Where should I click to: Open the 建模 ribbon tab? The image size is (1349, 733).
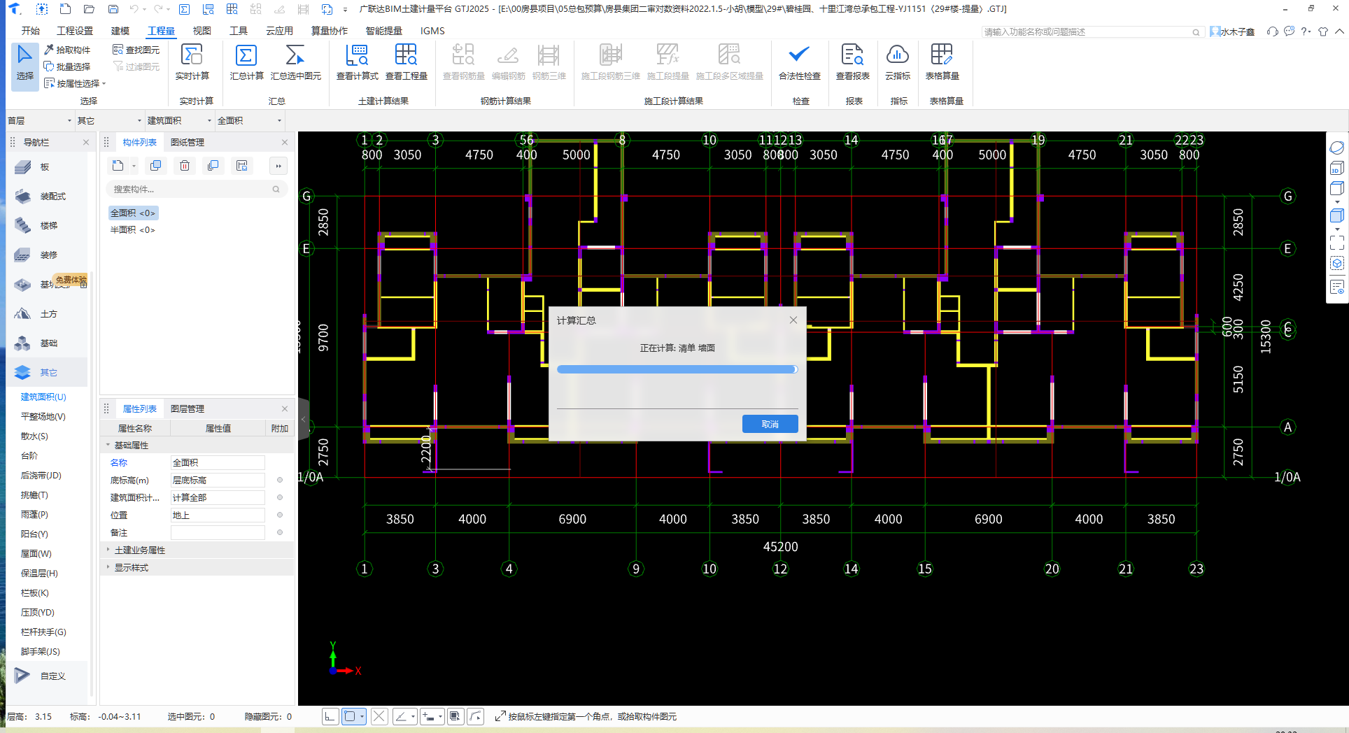[x=120, y=31]
